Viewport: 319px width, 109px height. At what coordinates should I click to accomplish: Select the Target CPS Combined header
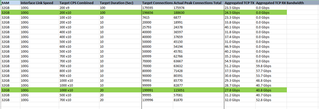click(79, 3)
